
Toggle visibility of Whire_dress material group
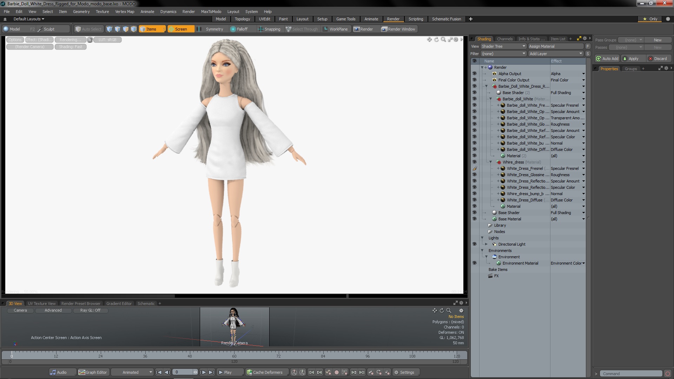click(x=474, y=162)
